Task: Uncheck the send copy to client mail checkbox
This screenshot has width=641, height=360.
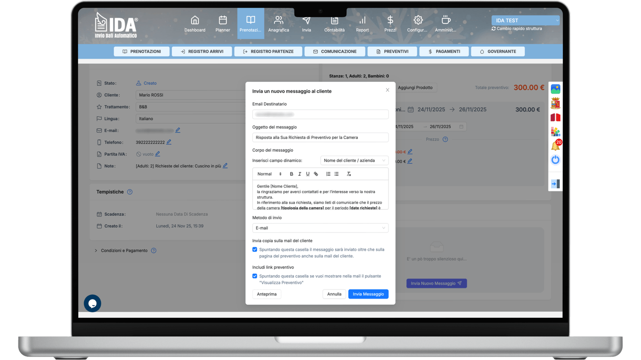Action: (255, 250)
